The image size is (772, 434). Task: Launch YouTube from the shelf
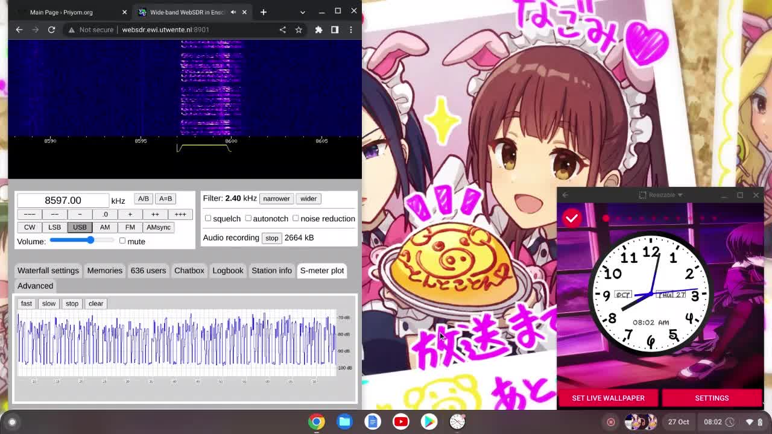point(401,422)
